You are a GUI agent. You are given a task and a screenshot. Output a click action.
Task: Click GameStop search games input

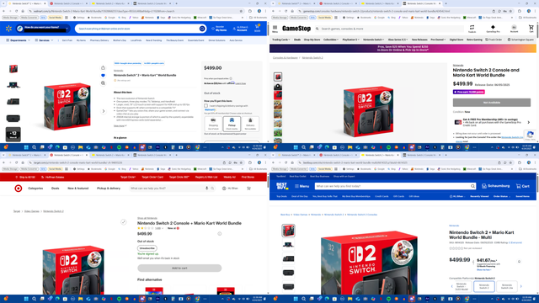coord(388,29)
